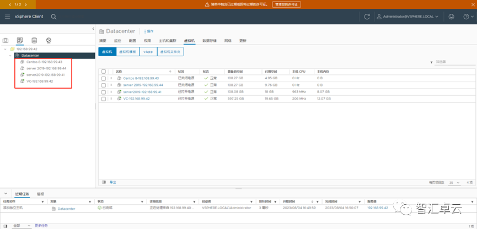477x229 pixels.
Task: Switch to Hosts and Clusters inventory icon
Action: coord(6,40)
